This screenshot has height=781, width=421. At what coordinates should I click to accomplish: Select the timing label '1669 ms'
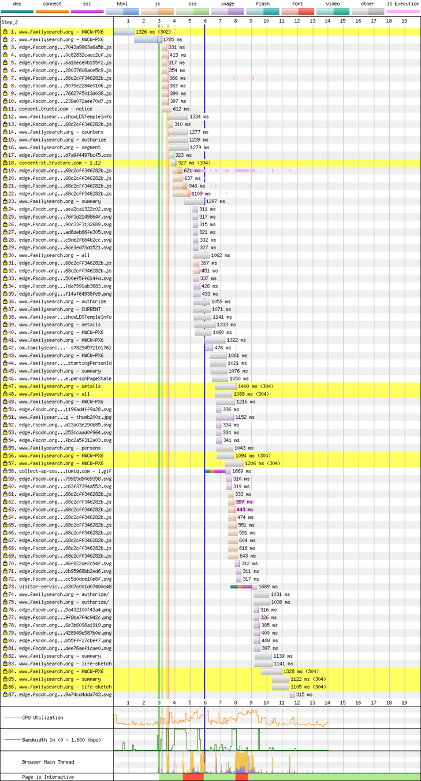(x=242, y=471)
